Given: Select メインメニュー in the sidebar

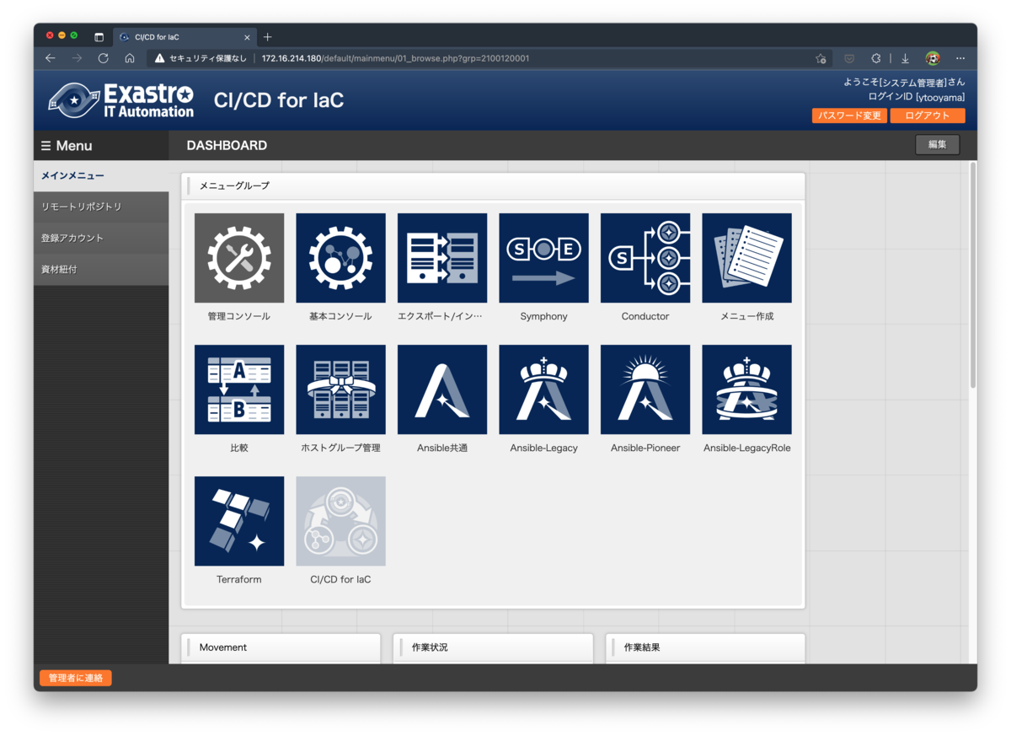Looking at the screenshot, I should [101, 176].
